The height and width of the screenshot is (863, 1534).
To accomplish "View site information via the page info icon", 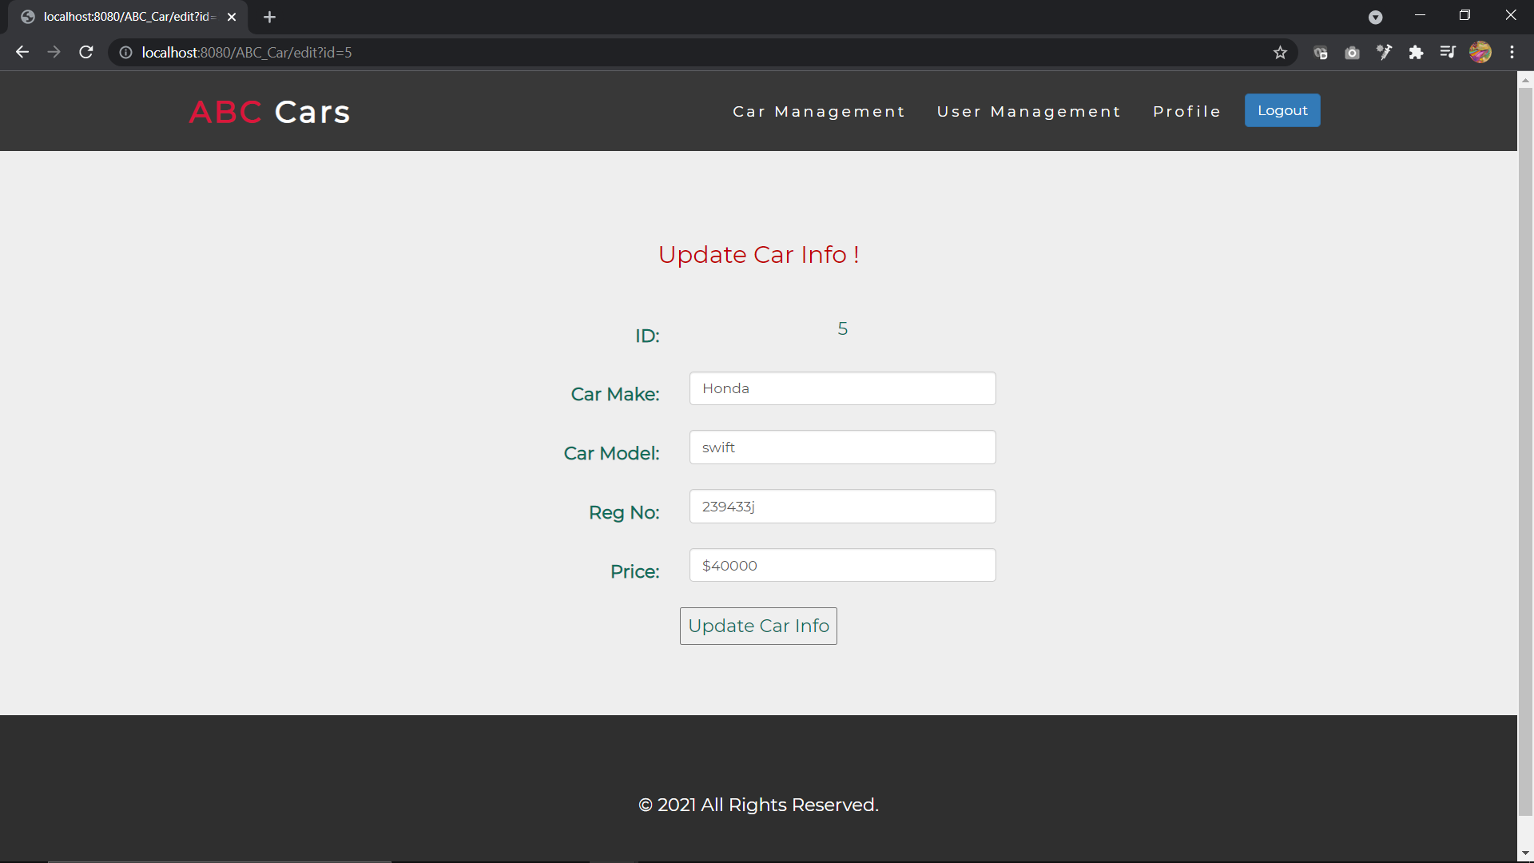I will pos(125,53).
